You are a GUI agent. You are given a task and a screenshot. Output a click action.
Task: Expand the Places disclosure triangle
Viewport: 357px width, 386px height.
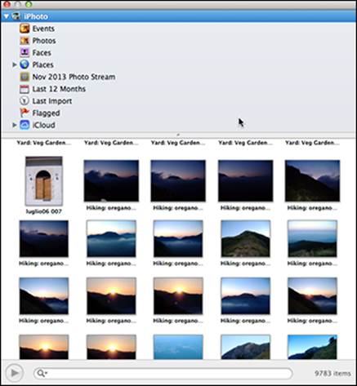coord(15,64)
